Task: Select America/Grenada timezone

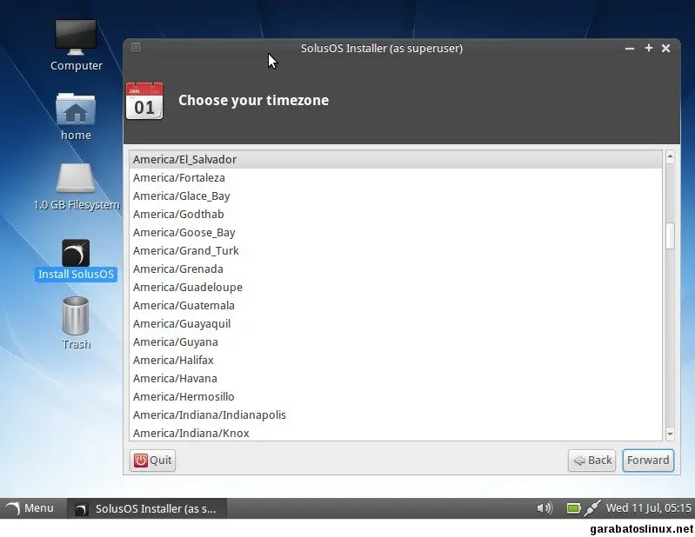Action: [x=396, y=268]
